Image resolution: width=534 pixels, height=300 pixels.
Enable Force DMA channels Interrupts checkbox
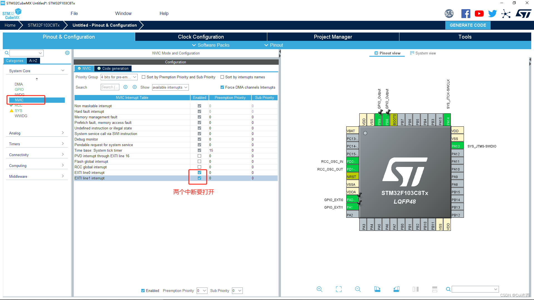pyautogui.click(x=222, y=87)
